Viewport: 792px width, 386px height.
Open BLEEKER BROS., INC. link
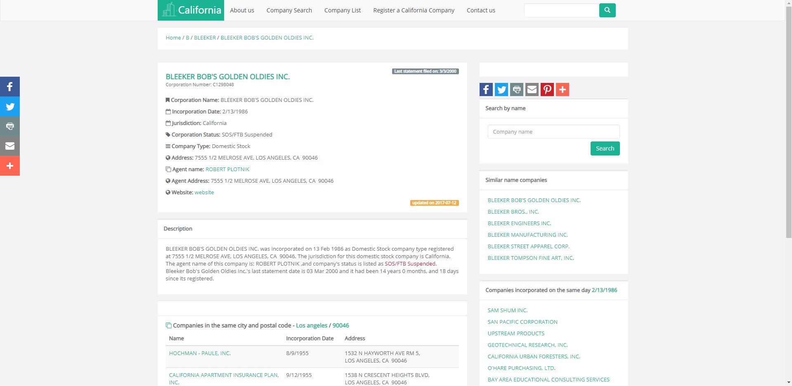coord(513,212)
